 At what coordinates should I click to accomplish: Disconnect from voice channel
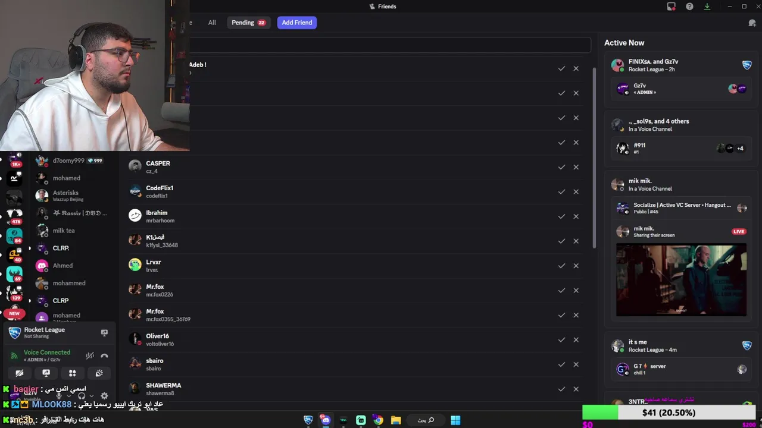(104, 356)
